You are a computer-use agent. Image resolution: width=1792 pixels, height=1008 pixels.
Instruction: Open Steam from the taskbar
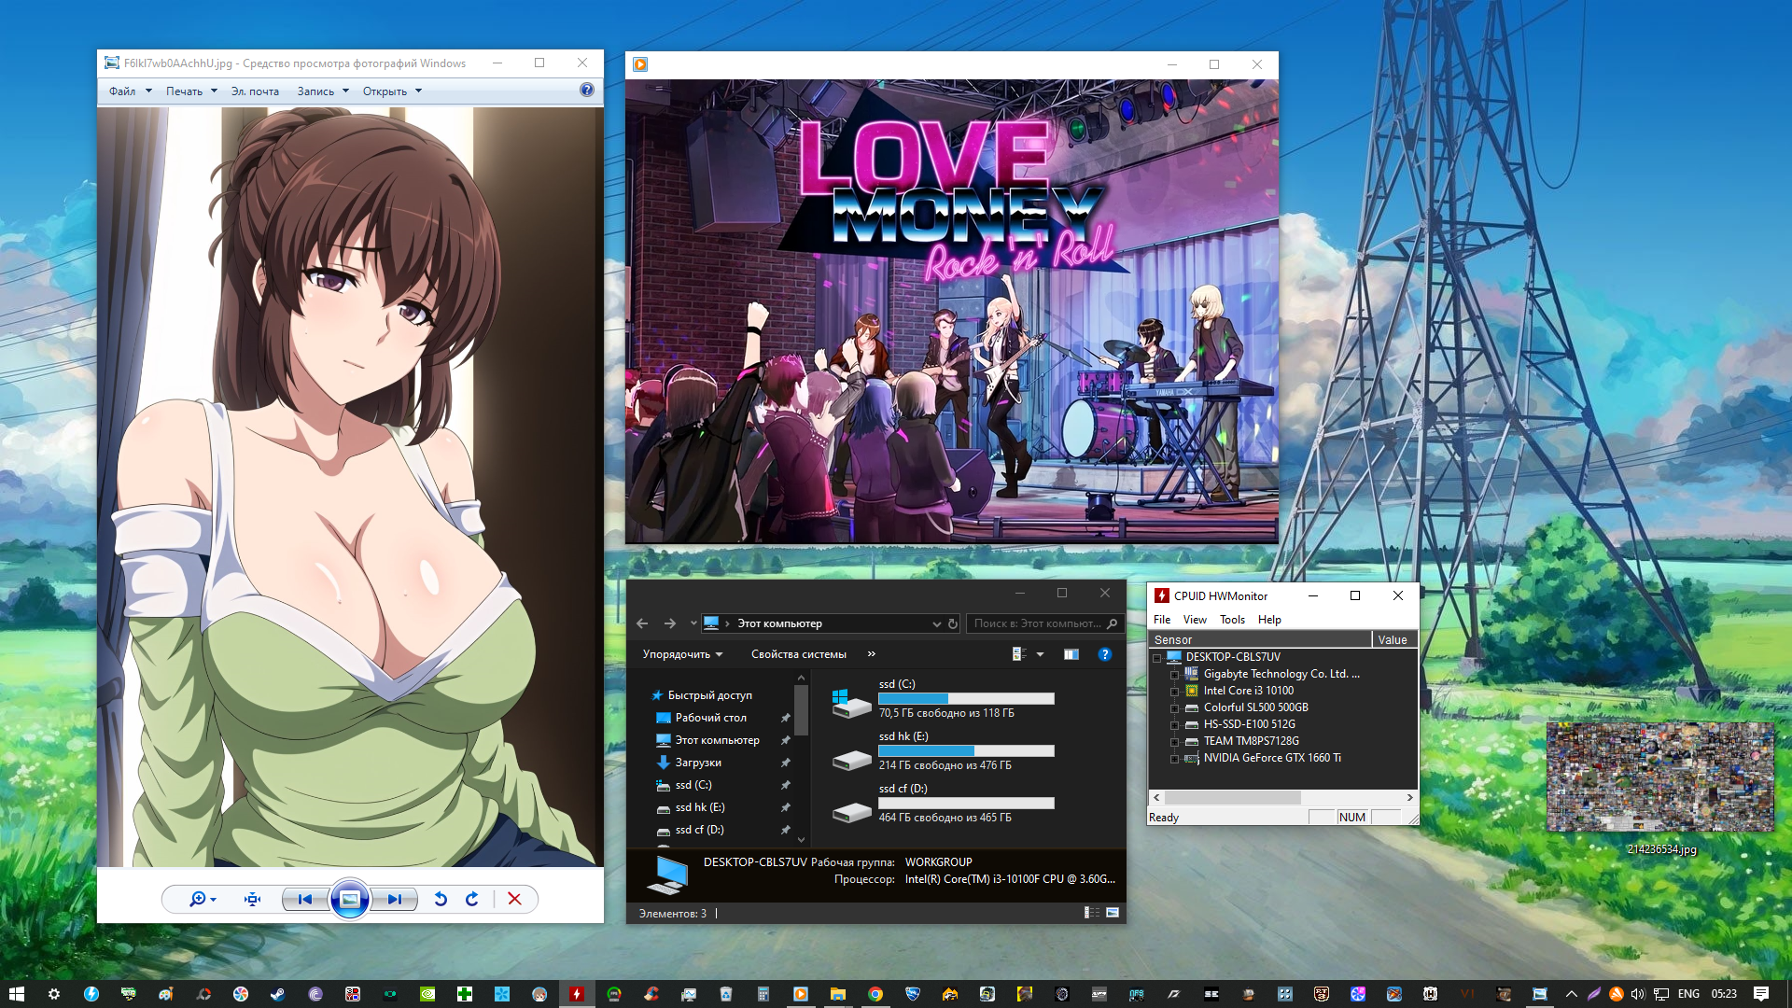[277, 994]
